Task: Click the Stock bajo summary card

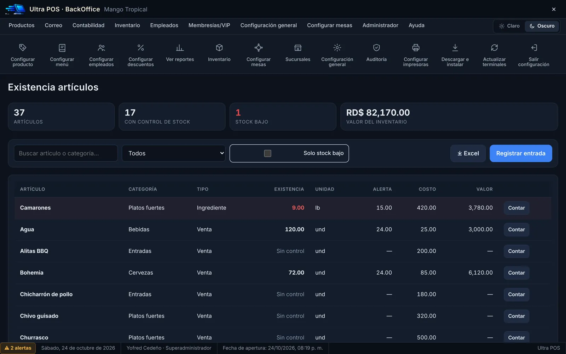Action: click(x=283, y=116)
